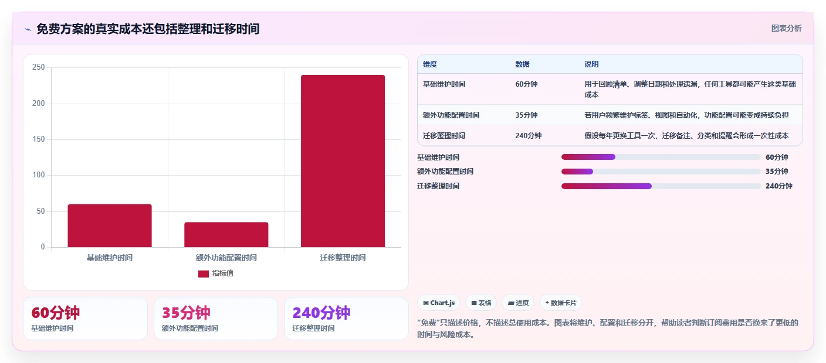Screen dimensions: 826x363
Task: Click the 250 y-axis tick label
Action: [x=39, y=67]
